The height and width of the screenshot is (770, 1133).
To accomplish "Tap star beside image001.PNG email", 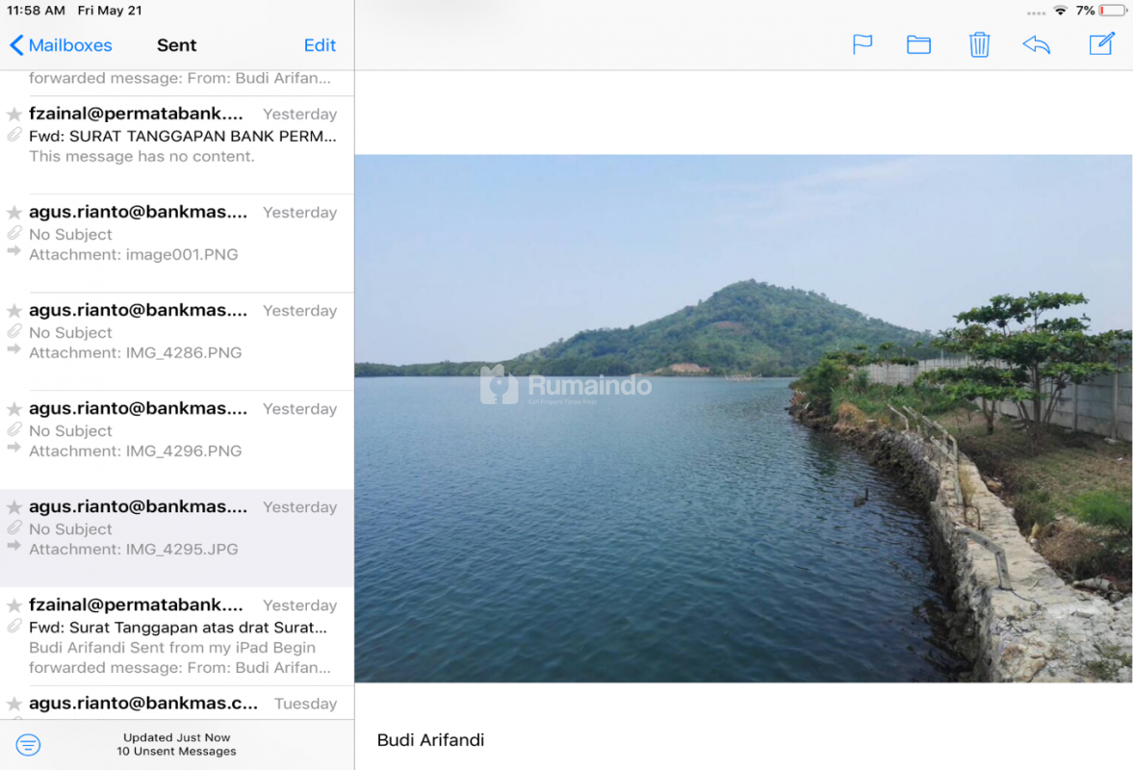I will pyautogui.click(x=14, y=213).
